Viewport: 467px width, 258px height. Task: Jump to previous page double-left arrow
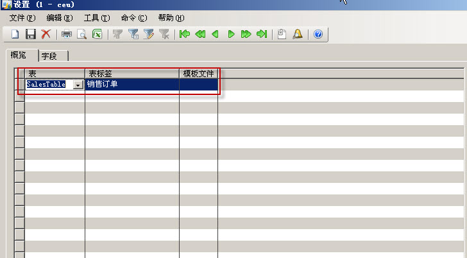point(200,34)
